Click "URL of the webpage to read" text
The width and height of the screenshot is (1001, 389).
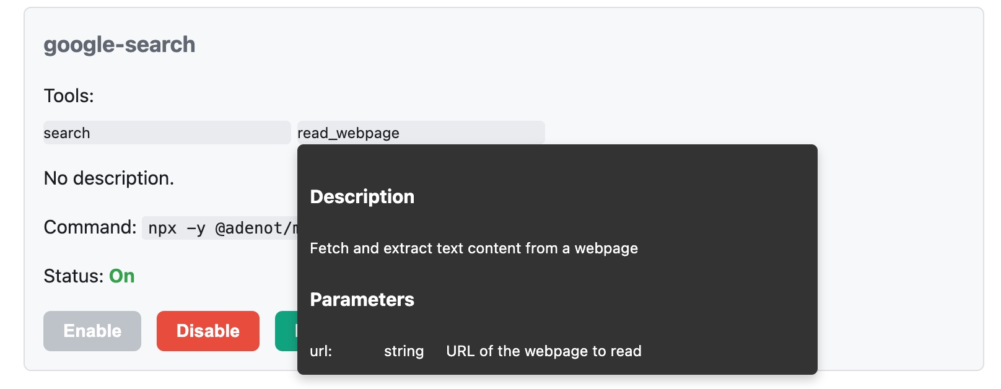544,351
